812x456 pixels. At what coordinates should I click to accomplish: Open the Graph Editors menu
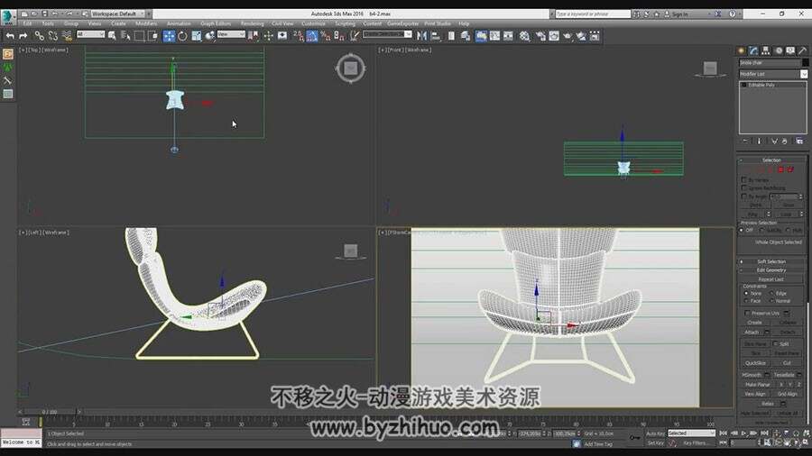click(216, 23)
